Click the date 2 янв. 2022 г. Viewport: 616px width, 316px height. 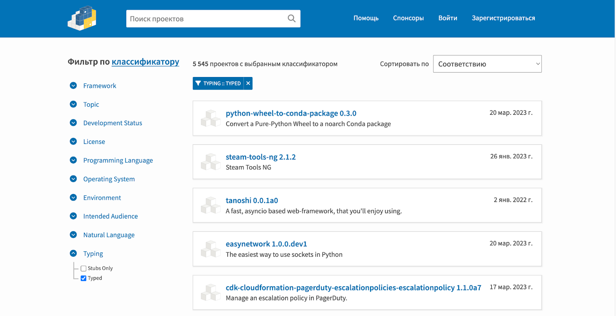[513, 200]
